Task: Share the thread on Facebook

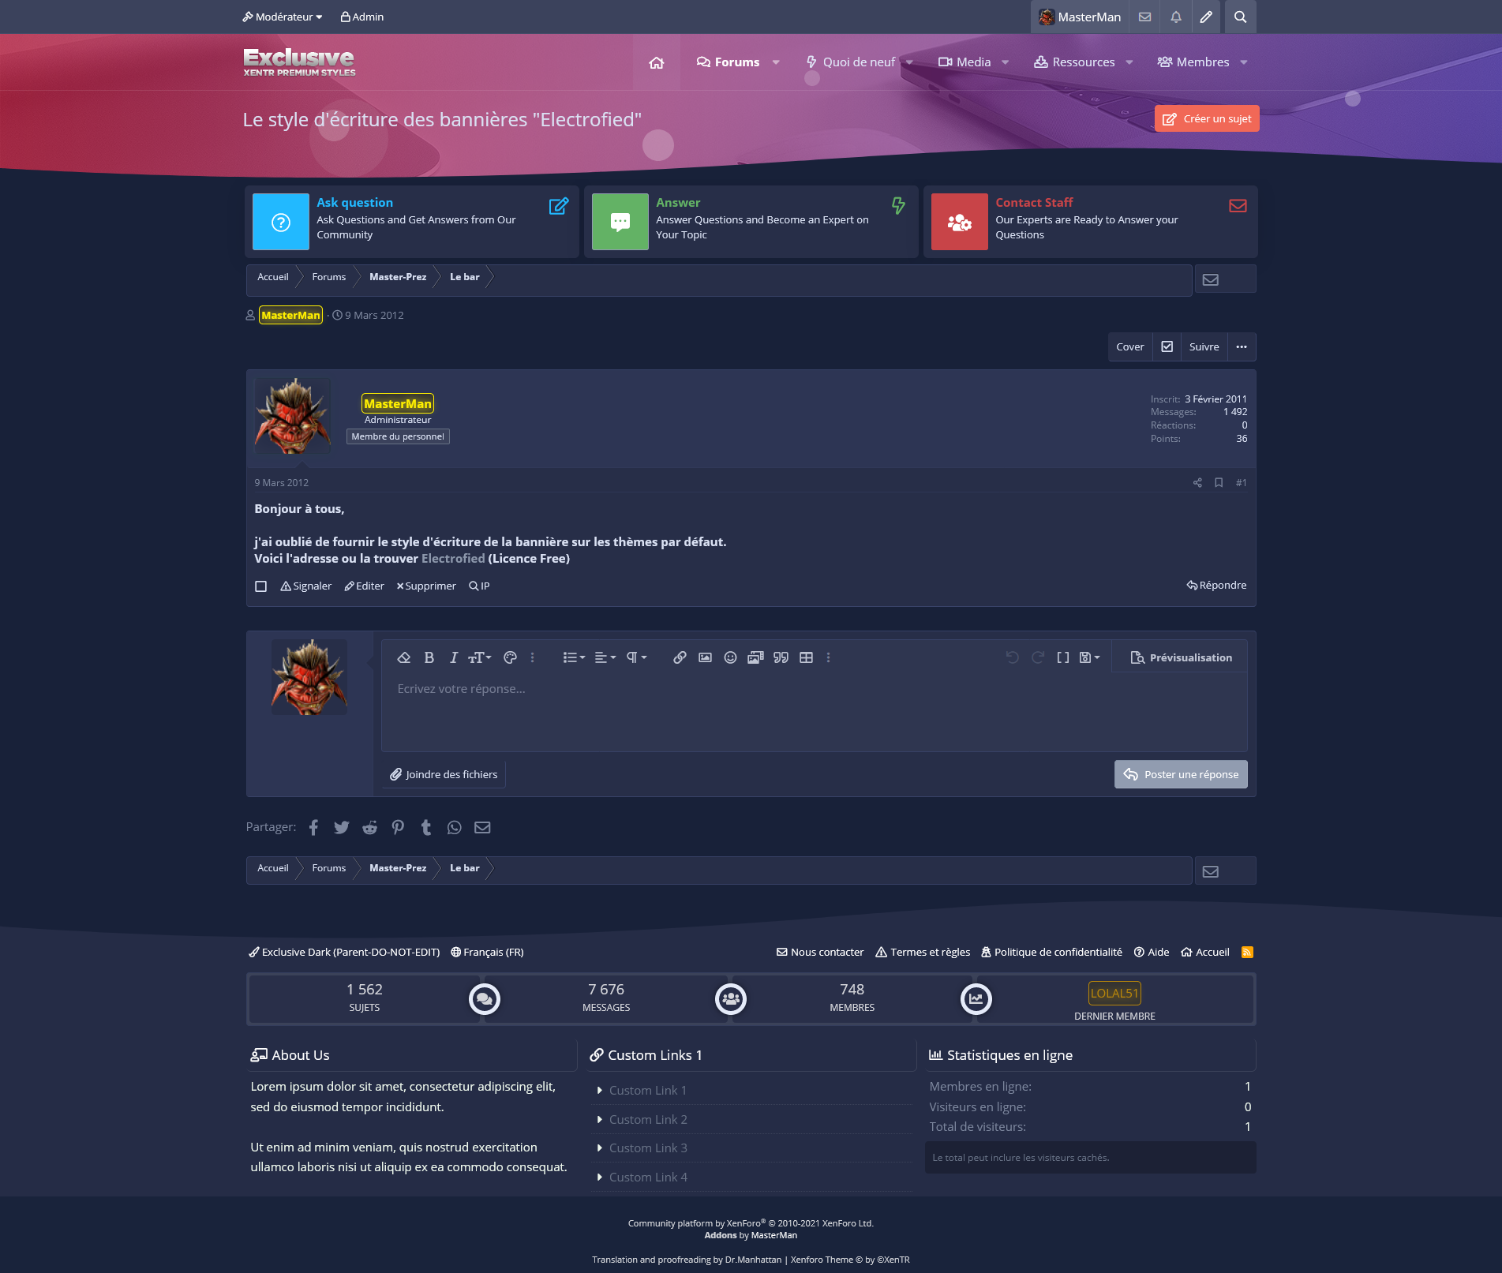Action: [313, 827]
